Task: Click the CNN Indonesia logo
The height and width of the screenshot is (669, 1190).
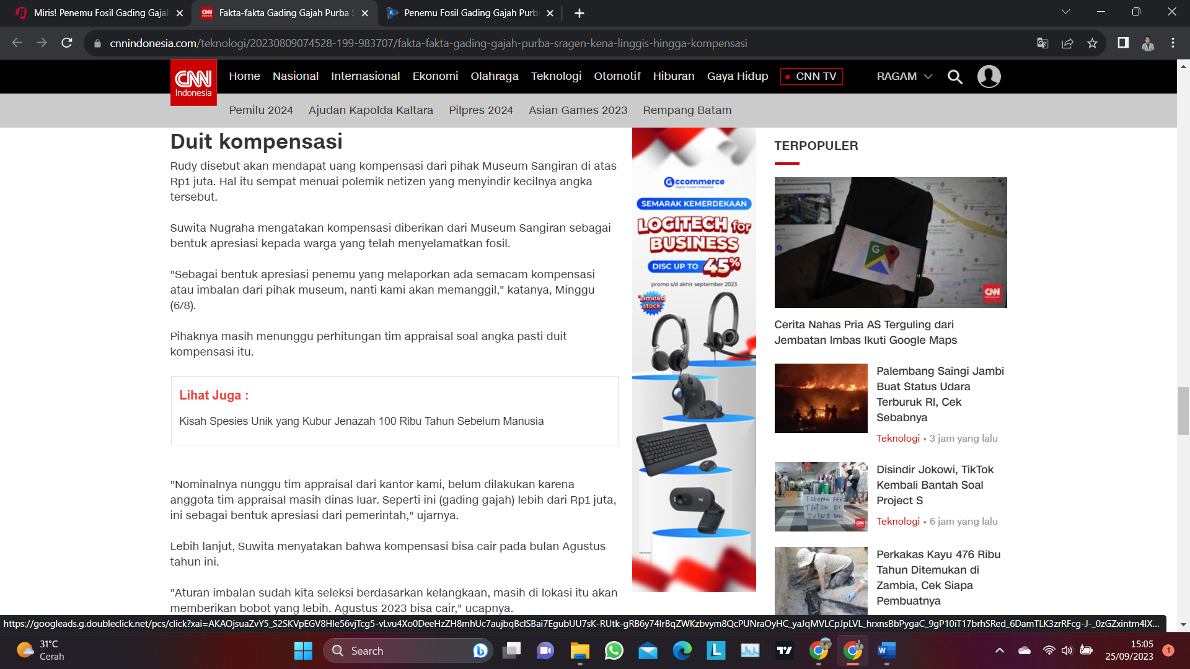Action: 193,82
